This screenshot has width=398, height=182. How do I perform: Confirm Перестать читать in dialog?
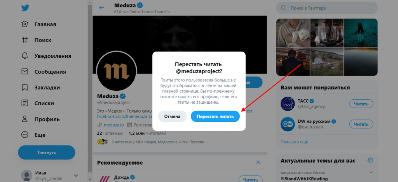tap(215, 116)
